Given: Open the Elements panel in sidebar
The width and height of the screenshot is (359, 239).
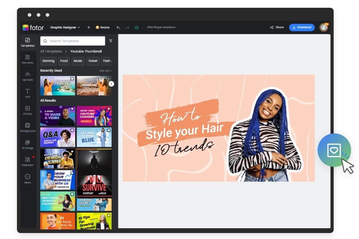Looking at the screenshot, I should point(28,59).
